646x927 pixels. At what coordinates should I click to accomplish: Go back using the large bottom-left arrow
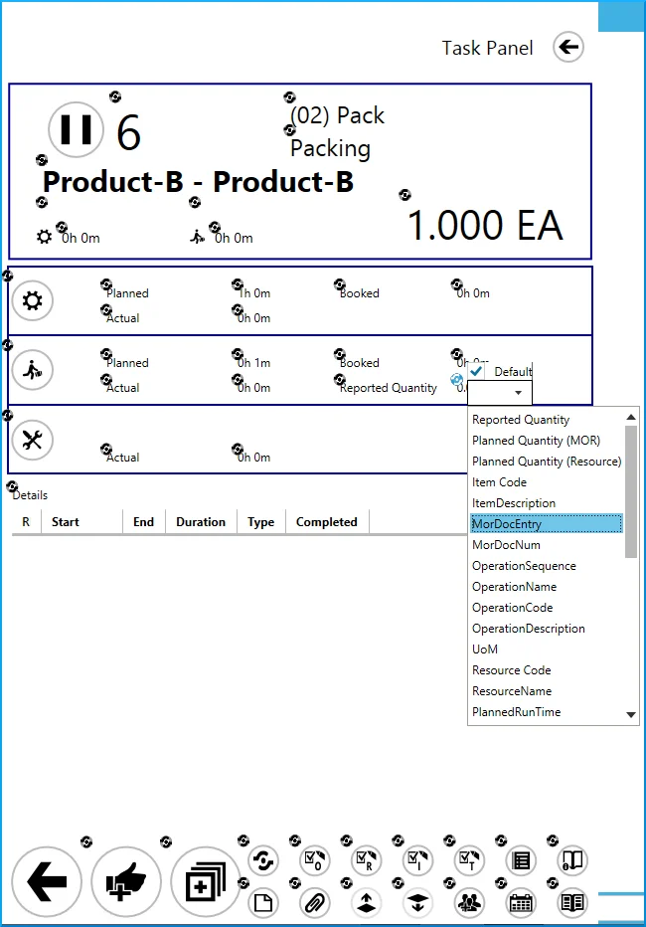tap(47, 882)
